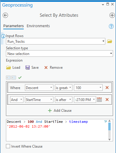Screen dimensions: 116x153
Task: Click the Input Rows info indicator
Action: 3,36
